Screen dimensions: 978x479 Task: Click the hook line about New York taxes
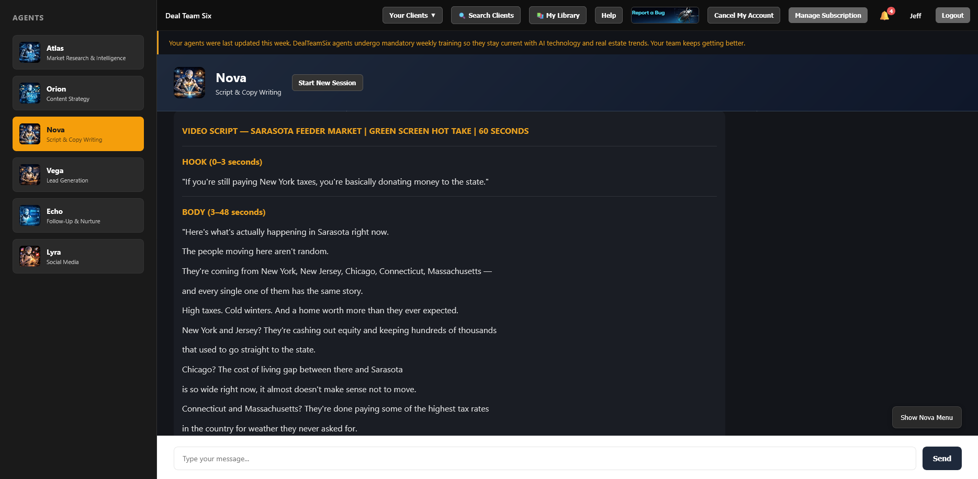point(335,182)
